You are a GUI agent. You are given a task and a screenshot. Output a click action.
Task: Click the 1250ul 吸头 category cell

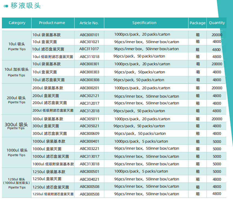17,183
